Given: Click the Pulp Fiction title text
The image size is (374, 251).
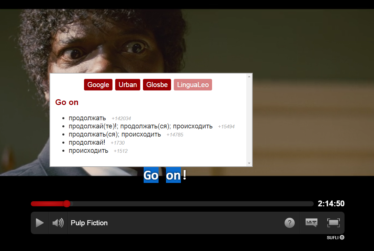Looking at the screenshot, I should 89,223.
